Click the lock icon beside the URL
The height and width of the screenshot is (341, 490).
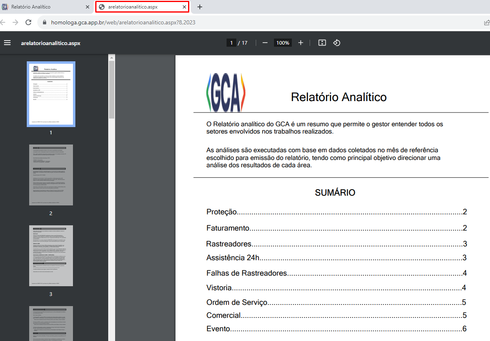45,22
